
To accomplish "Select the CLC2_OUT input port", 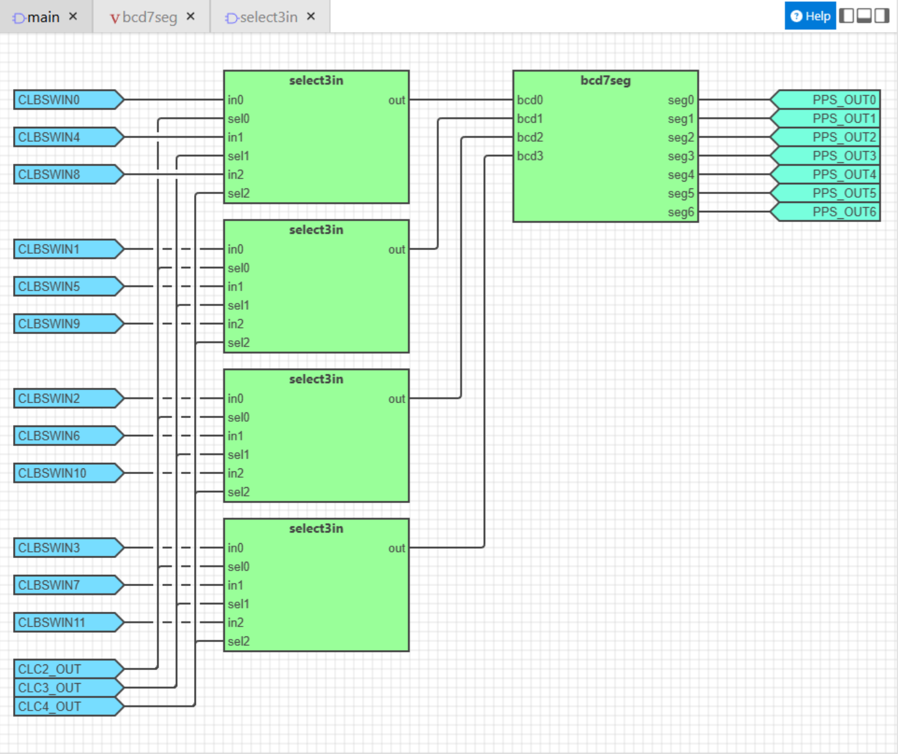I will click(68, 669).
